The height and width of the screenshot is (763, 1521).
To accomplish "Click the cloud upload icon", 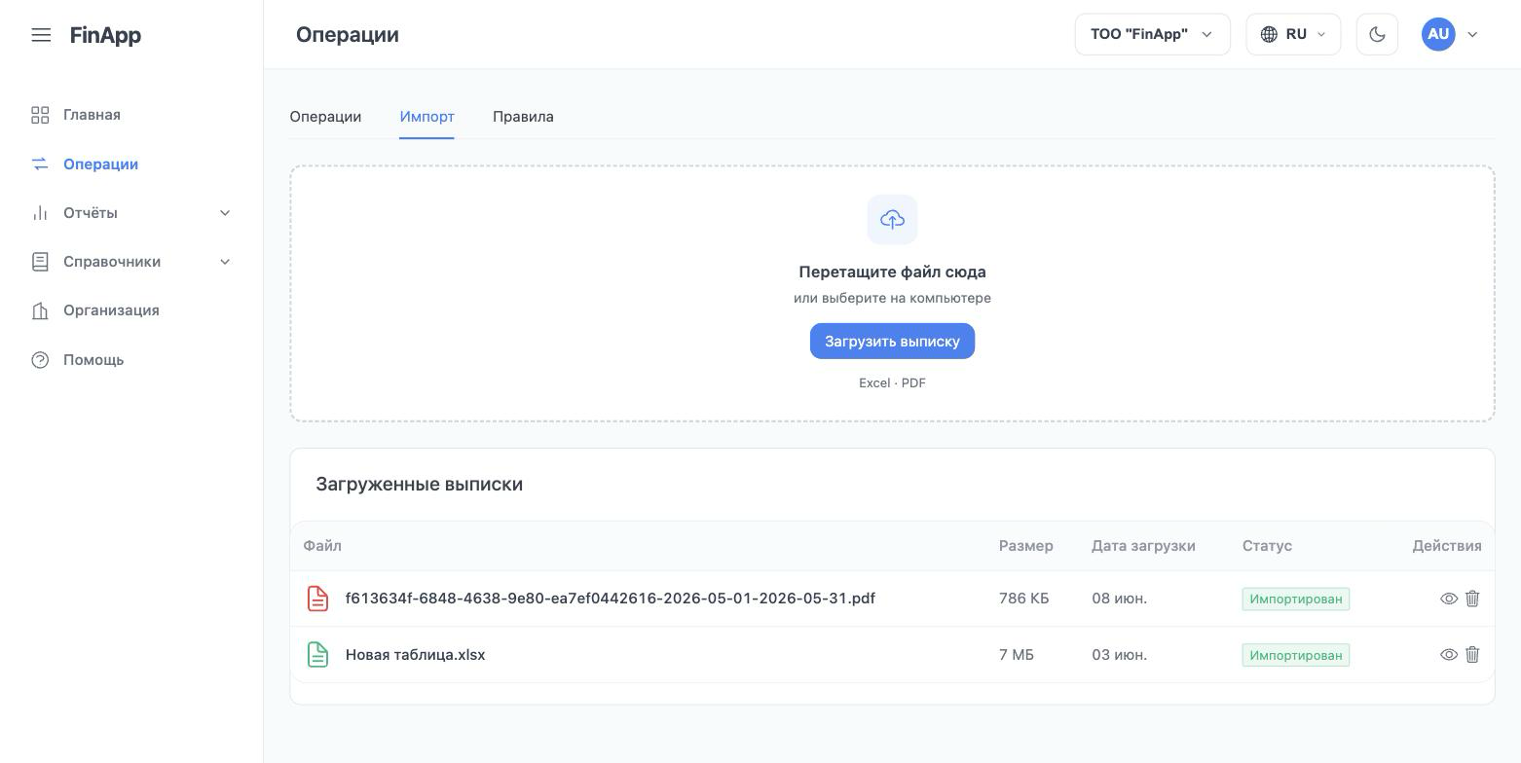I will (892, 220).
